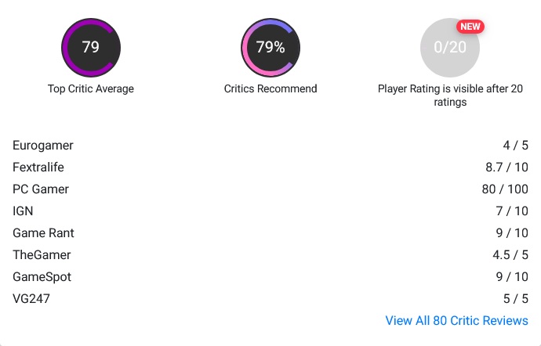
Task: Click Eurogamer's 4 / 5 score
Action: [515, 145]
